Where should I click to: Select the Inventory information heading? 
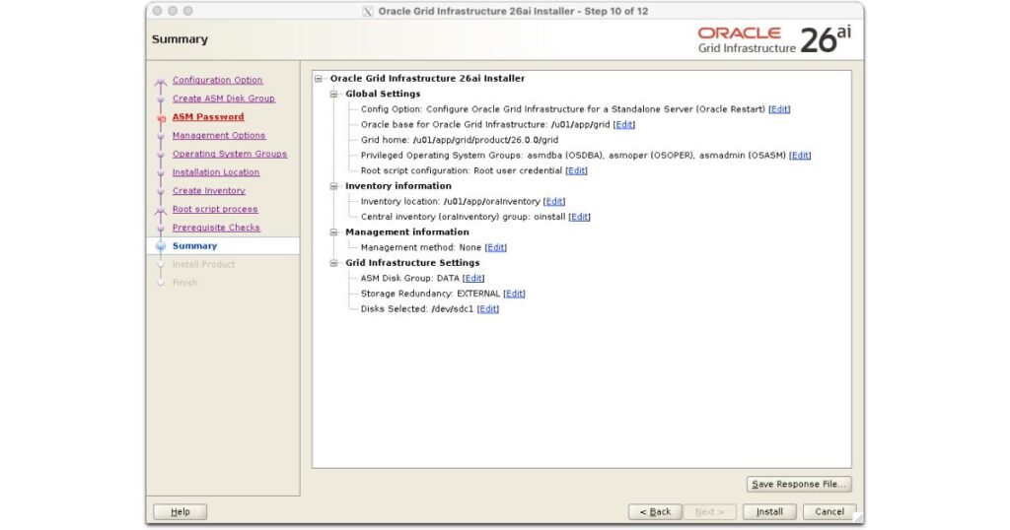coord(398,186)
